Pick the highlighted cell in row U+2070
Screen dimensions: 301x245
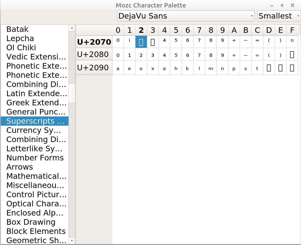pyautogui.click(x=141, y=42)
